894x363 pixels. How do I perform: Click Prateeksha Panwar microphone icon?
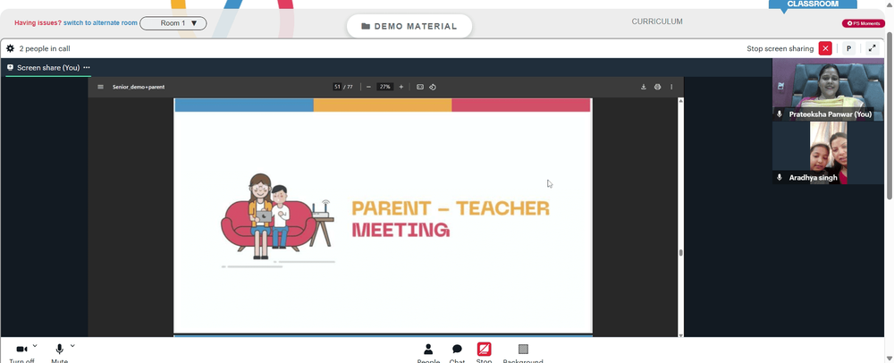780,114
